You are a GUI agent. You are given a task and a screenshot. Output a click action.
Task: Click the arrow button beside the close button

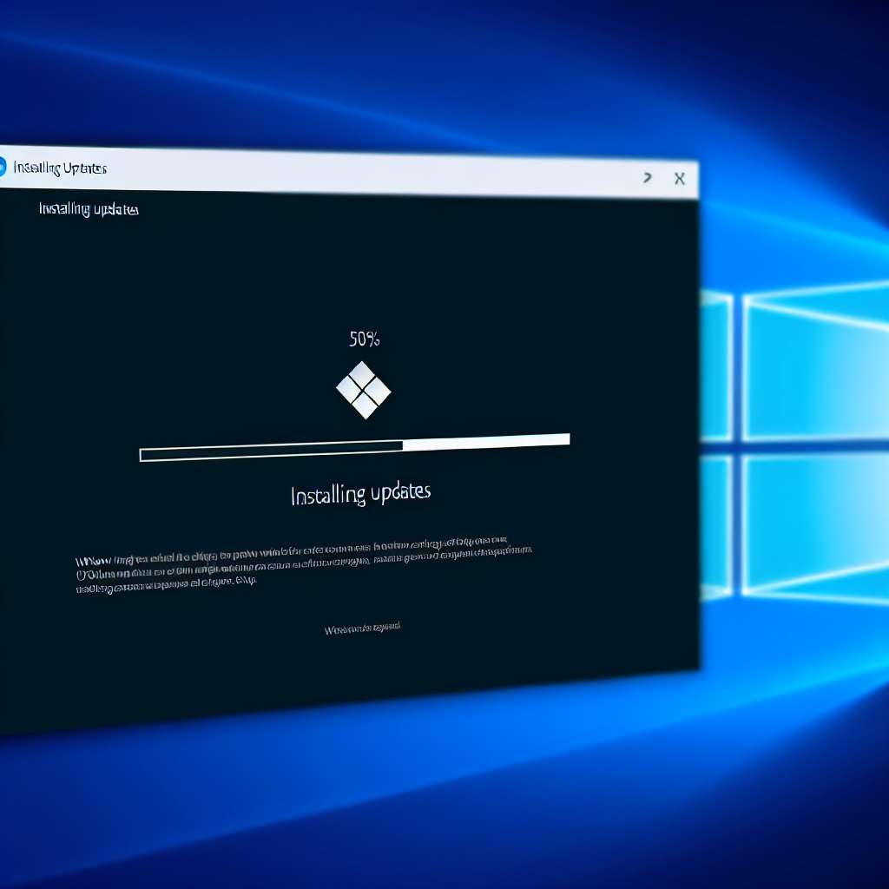tap(648, 178)
